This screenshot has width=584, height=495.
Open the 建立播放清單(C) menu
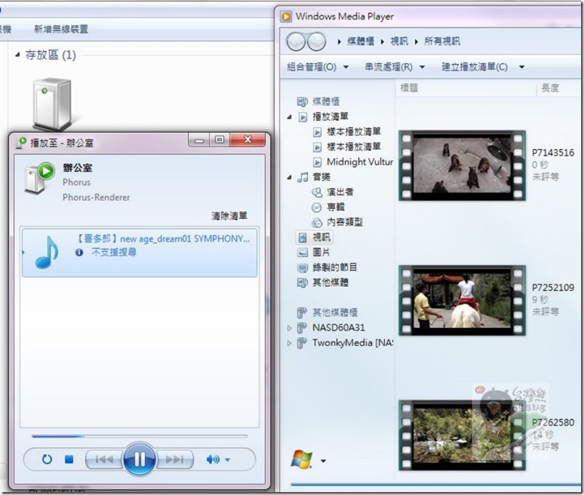(474, 67)
